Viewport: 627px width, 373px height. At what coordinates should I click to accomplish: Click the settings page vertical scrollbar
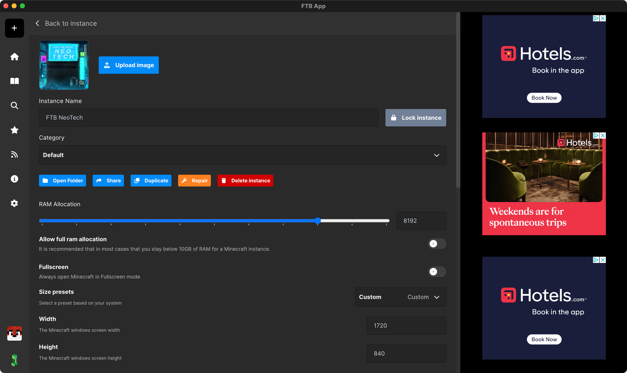click(x=458, y=100)
